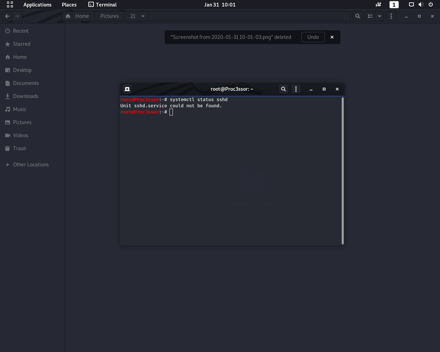Dismiss the screenshot deleted notification
This screenshot has height=352, width=440.
pyautogui.click(x=332, y=37)
